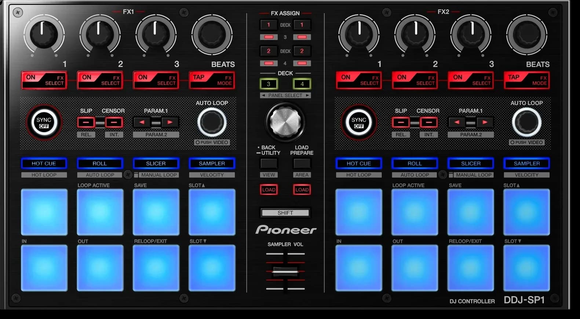Click left deck PARAM.1 right arrow

(170, 122)
